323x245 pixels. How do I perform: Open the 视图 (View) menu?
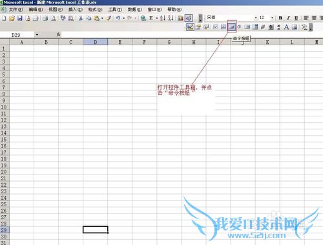(56, 10)
